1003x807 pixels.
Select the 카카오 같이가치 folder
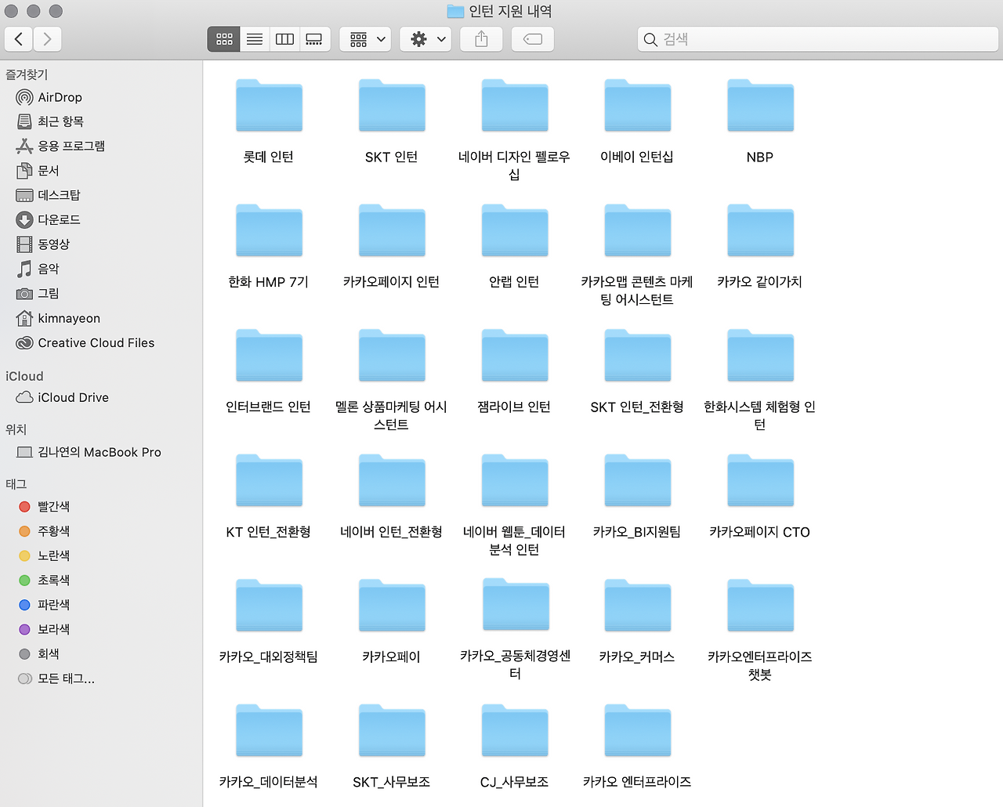760,247
